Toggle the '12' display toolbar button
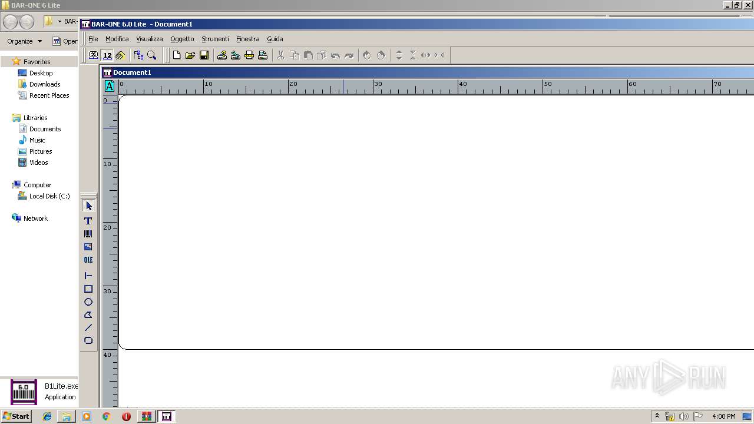The height and width of the screenshot is (424, 754). (x=107, y=55)
